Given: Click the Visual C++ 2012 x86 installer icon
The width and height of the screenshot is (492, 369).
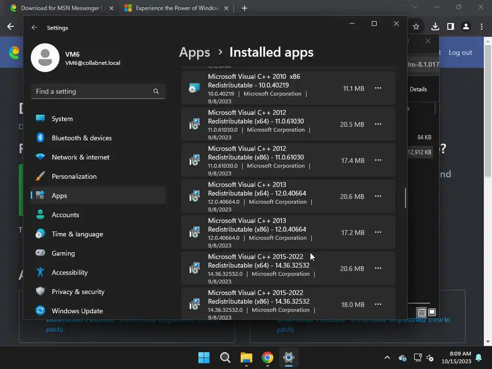Looking at the screenshot, I should click(194, 160).
